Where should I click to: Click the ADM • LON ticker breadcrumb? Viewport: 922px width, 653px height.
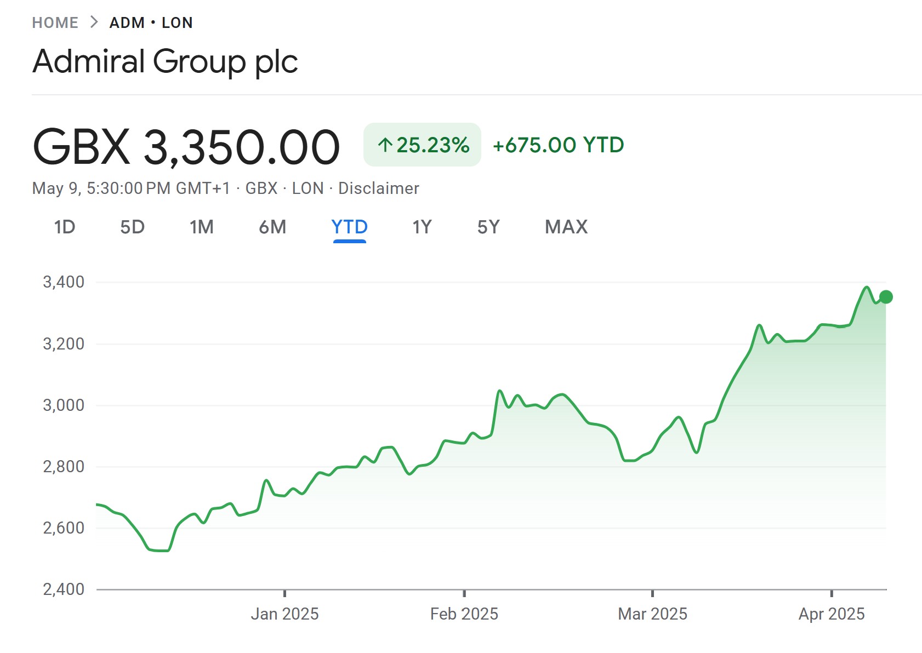tap(151, 22)
